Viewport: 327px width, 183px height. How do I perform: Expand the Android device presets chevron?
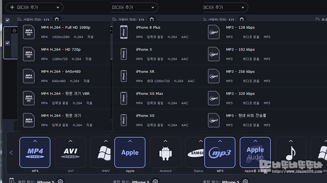[165, 141]
